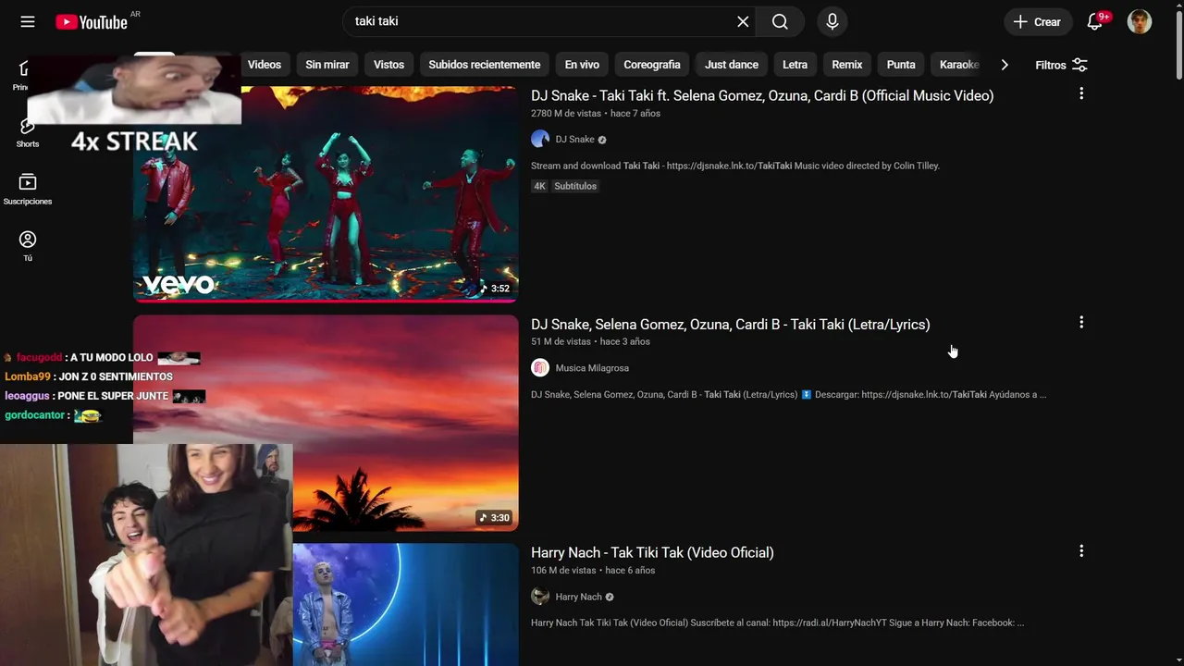This screenshot has height=666, width=1184.
Task: Click "51 M de vistas" text
Action: tap(561, 342)
